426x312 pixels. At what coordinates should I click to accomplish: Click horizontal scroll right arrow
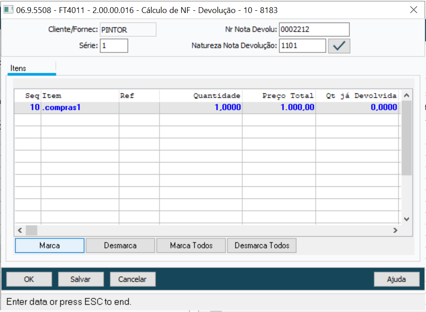click(x=395, y=230)
